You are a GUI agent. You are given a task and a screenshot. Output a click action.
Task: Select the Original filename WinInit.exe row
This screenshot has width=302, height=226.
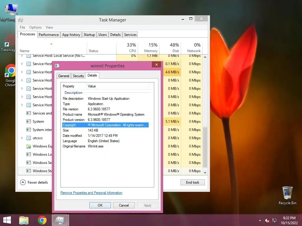(x=105, y=146)
